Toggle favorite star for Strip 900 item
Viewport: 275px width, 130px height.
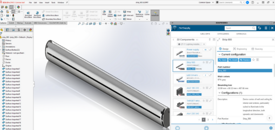[203, 62]
